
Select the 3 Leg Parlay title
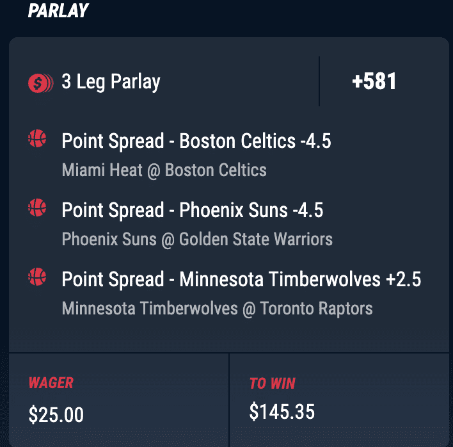(111, 82)
